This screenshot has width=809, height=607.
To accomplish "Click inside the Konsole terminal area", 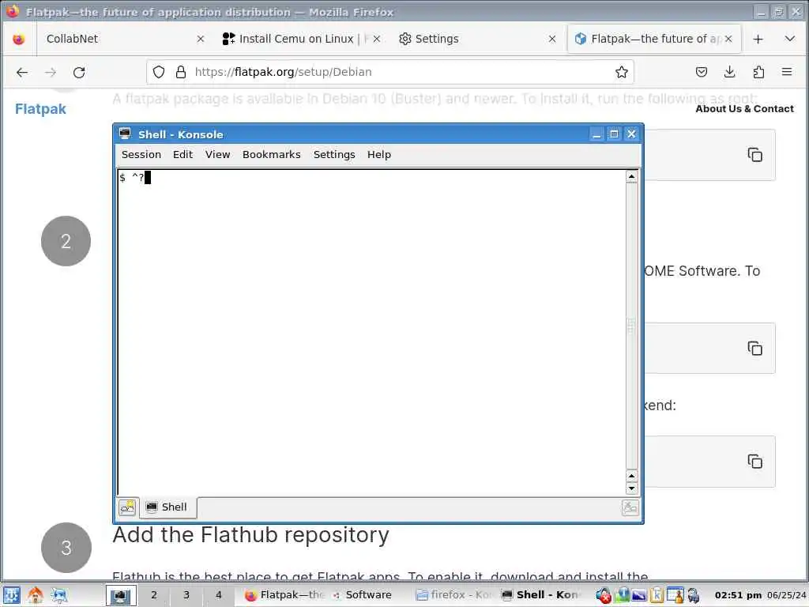I will (371, 333).
